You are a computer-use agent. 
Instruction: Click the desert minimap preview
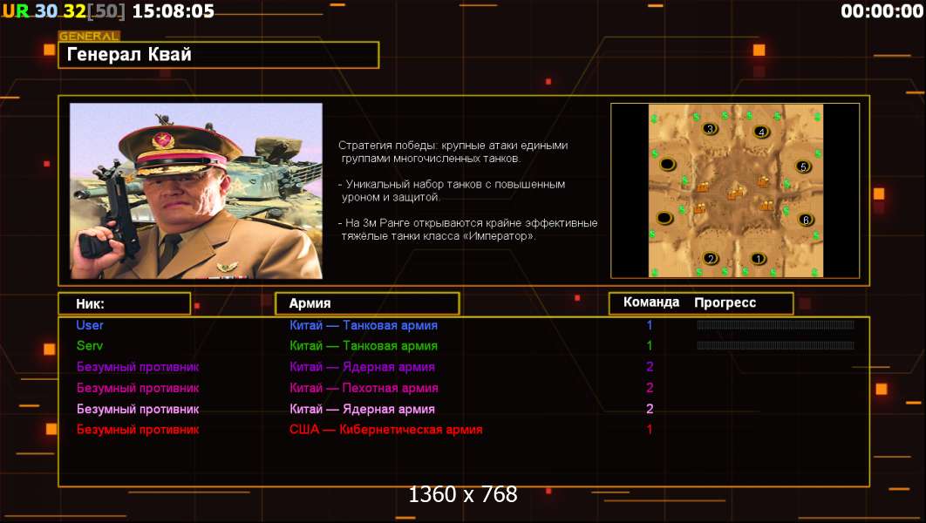pos(735,191)
